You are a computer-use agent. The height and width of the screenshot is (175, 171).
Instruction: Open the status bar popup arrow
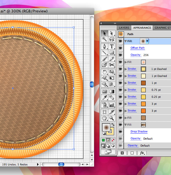click(38, 164)
